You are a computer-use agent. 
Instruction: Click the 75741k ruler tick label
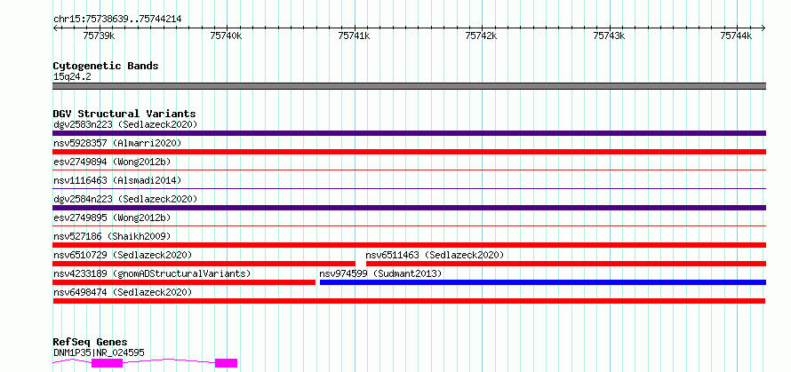[x=354, y=36]
